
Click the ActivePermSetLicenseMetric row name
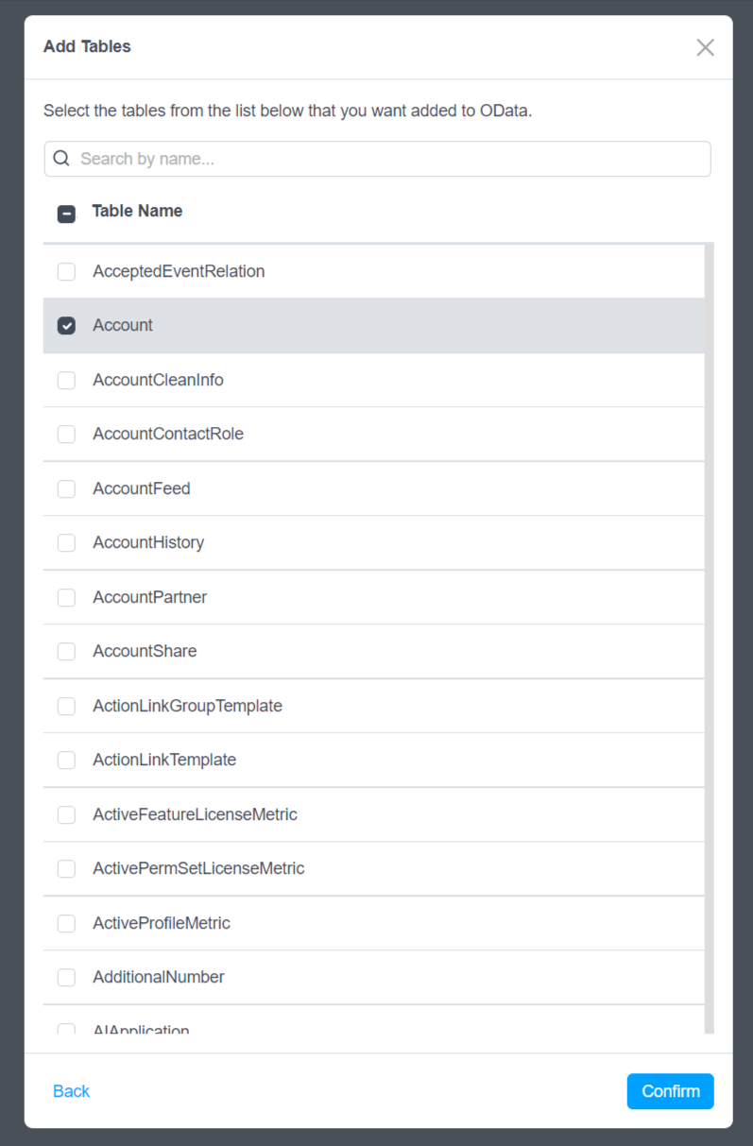198,869
